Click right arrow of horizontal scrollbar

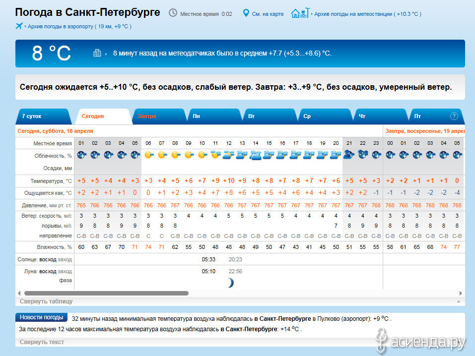pyautogui.click(x=461, y=293)
